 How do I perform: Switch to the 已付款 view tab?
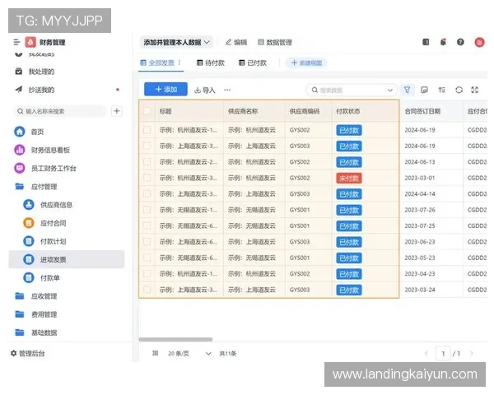[253, 63]
